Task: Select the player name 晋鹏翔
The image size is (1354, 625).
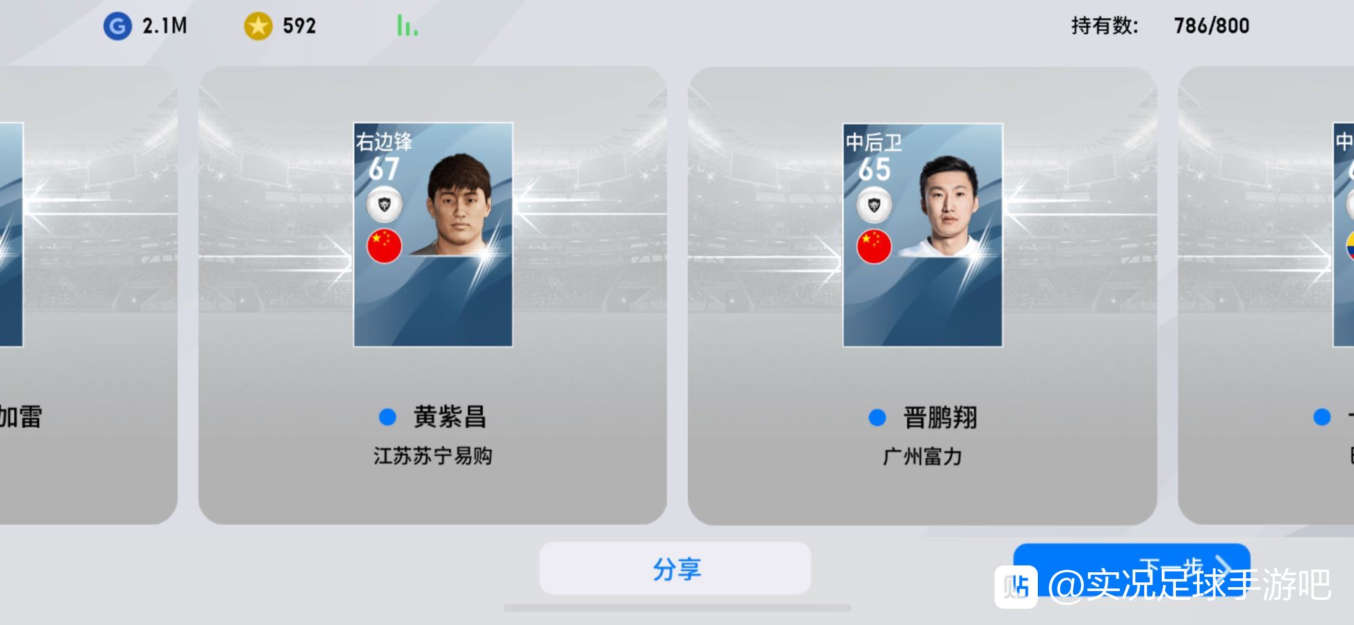Action: click(940, 417)
